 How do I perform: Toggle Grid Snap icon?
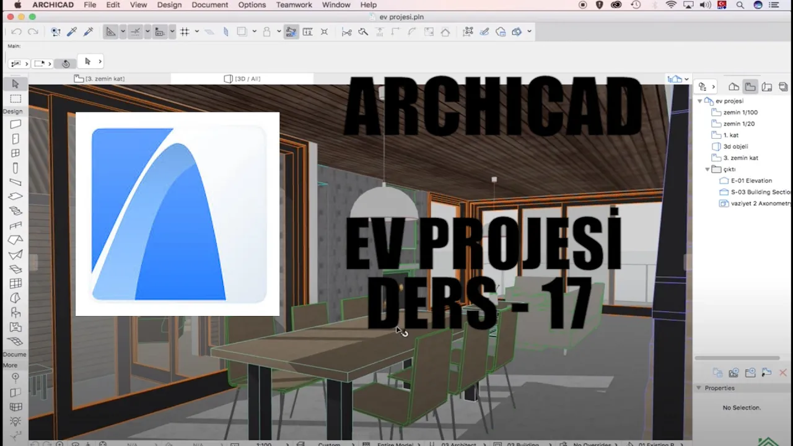coord(185,32)
